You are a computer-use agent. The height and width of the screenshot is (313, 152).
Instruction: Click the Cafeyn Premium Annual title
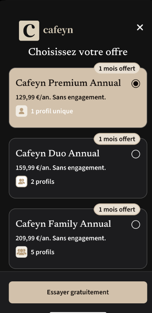68,83
